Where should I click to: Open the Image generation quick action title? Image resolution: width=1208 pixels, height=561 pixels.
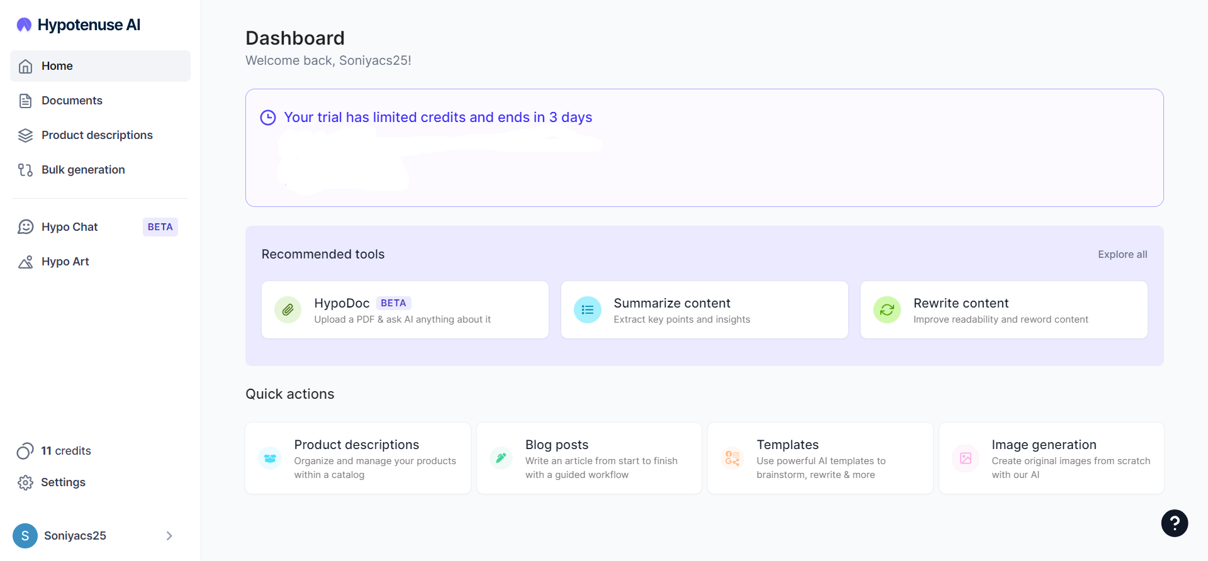(x=1044, y=445)
